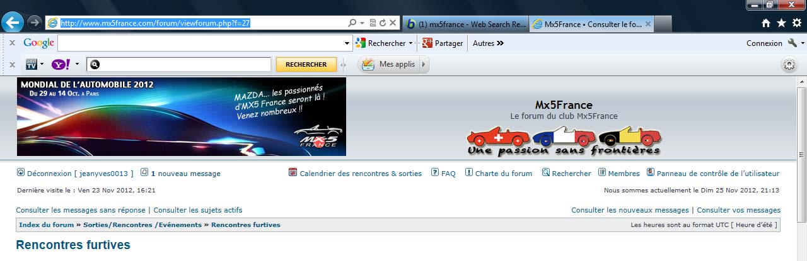Click the TV icon on the Yahoo toolbar
The height and width of the screenshot is (261, 807).
click(31, 64)
